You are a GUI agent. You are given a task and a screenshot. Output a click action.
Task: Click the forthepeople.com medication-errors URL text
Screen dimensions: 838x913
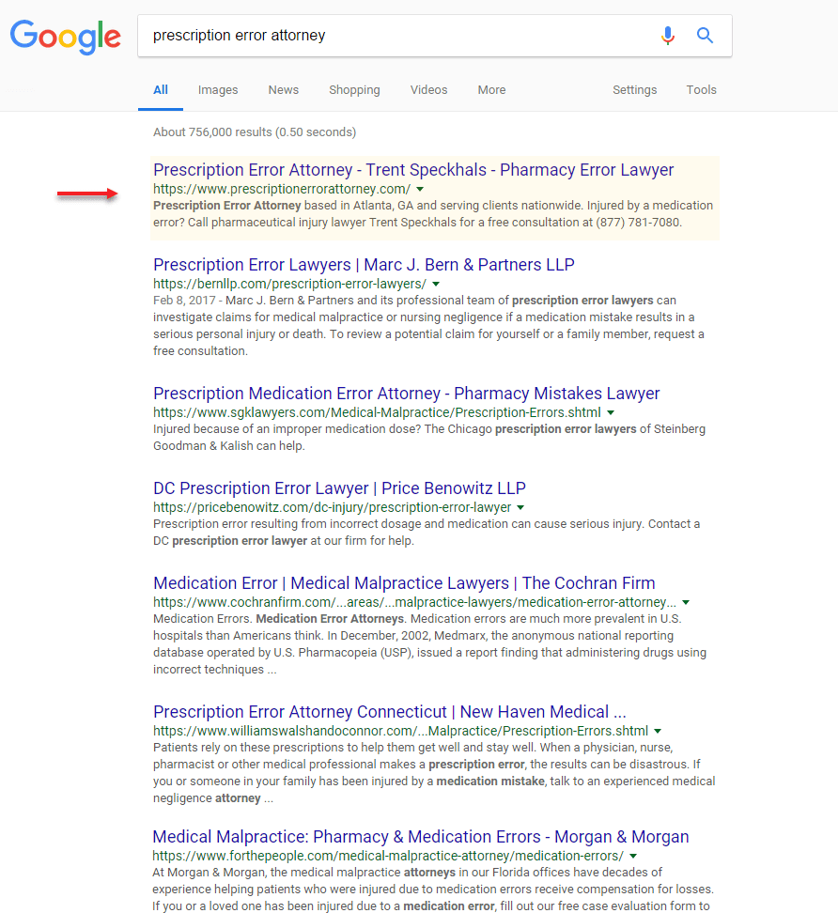[x=388, y=856]
